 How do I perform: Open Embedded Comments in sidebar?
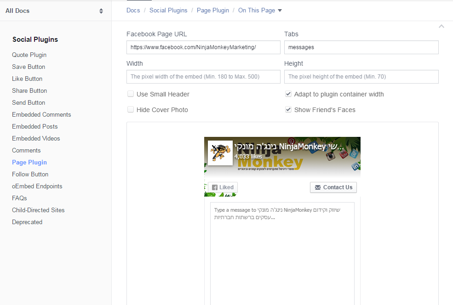[41, 114]
